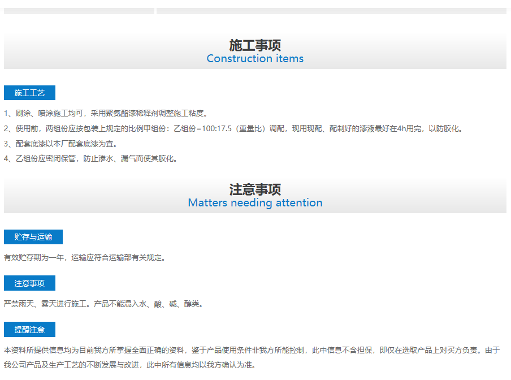Click the Matters needing attention subtitle
This screenshot has height=380, width=511.
click(255, 202)
